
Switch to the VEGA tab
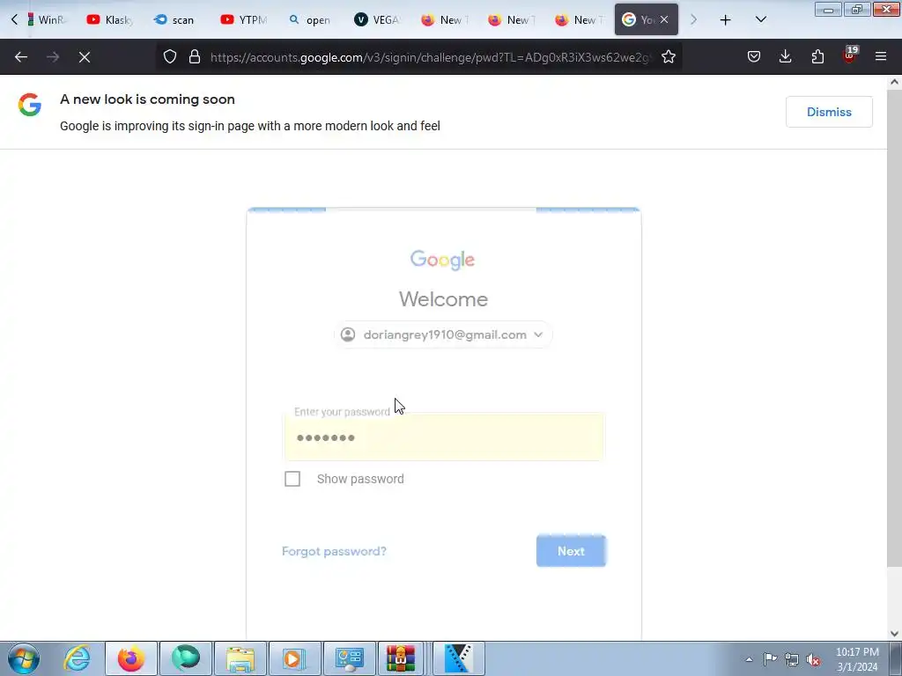coord(377,19)
